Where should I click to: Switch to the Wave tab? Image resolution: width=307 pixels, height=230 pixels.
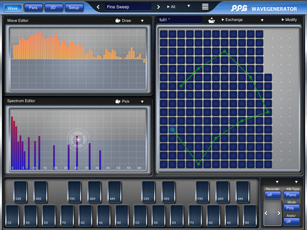13,8
